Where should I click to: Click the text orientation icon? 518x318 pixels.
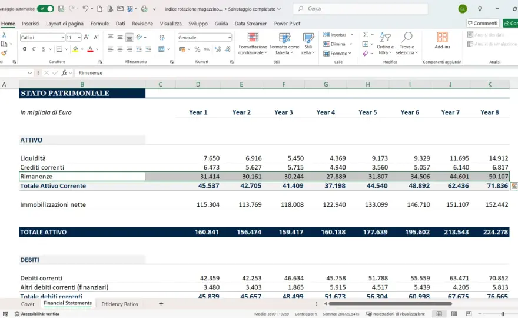coord(139,37)
